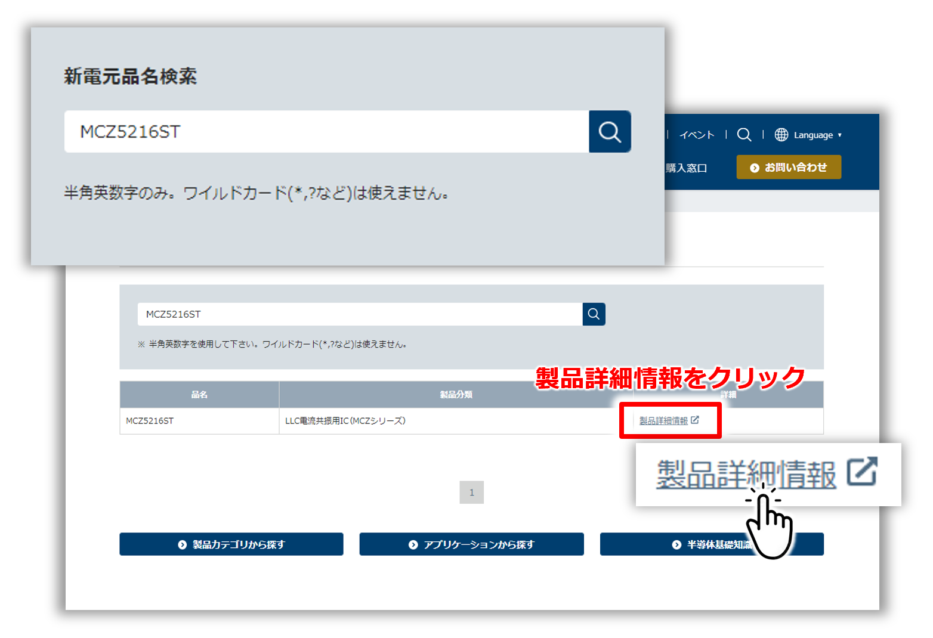Click the MCZ5216ST cell in the table
933x638 pixels.
coord(199,421)
